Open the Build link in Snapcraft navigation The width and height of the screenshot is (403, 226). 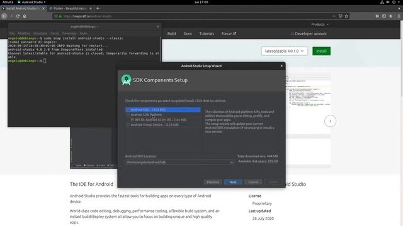(171, 33)
